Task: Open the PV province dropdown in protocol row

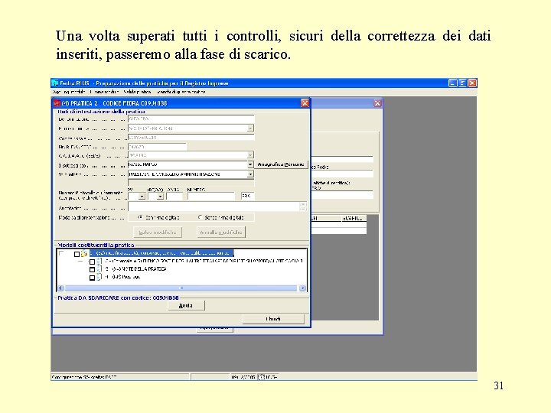Action: [x=142, y=197]
